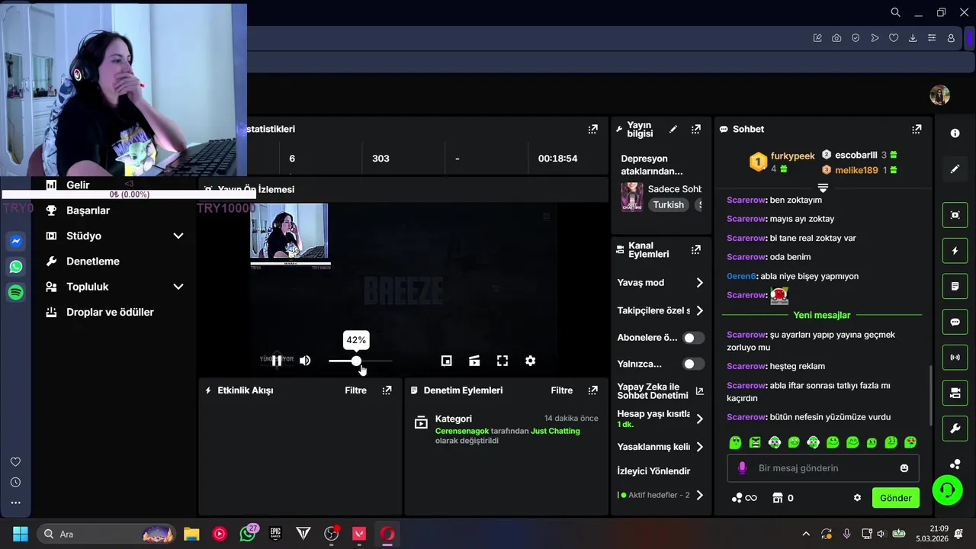976x549 pixels.
Task: Pop out the Yayın bilgisi panel
Action: click(x=695, y=130)
